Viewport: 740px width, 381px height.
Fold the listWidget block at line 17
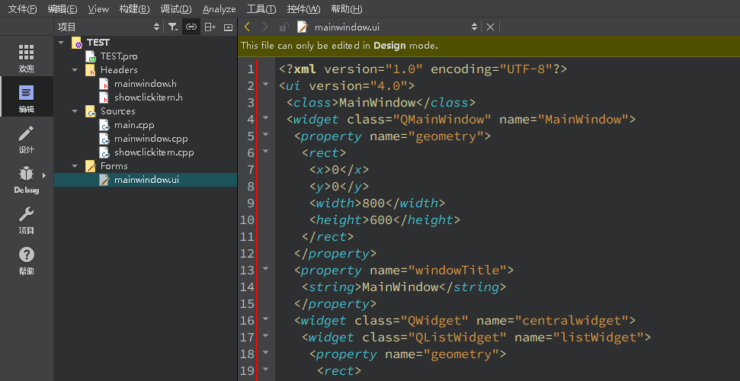point(266,336)
